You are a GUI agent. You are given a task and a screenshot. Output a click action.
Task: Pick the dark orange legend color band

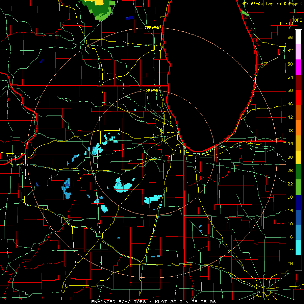click(x=298, y=112)
